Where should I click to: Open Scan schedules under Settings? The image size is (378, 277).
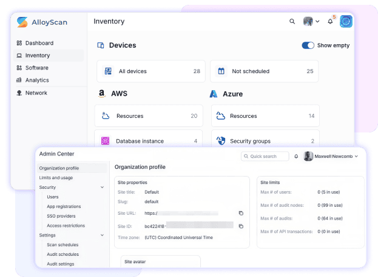(x=62, y=244)
